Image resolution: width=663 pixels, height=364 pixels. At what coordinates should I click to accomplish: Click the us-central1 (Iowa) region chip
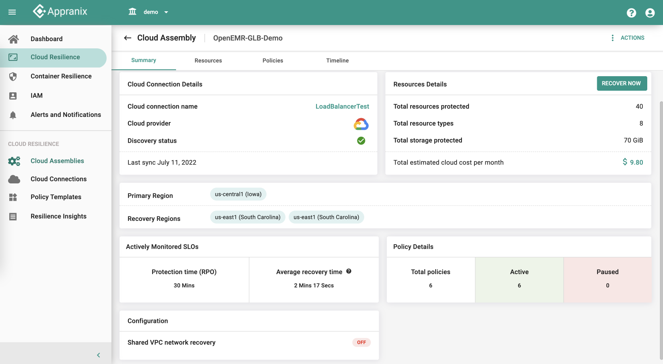click(x=238, y=194)
